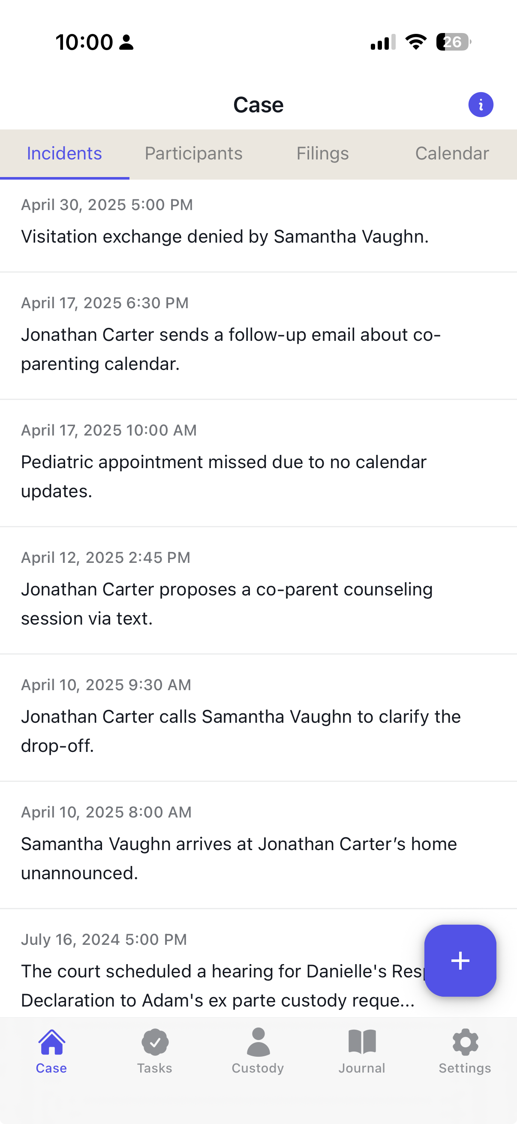Open the unannounced arrival incident
Image resolution: width=517 pixels, height=1124 pixels.
point(239,844)
